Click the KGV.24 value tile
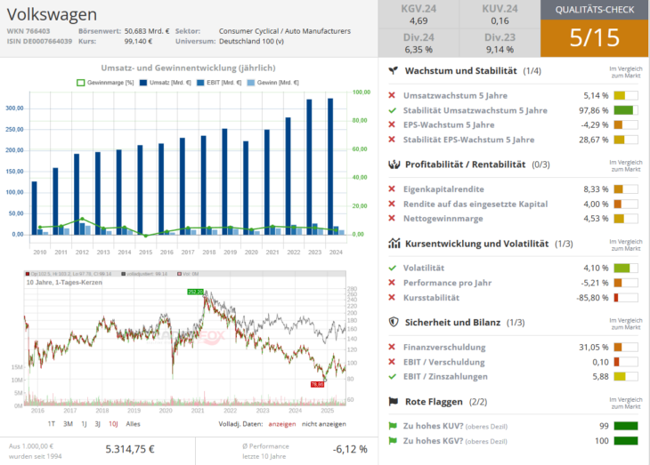Screen dimensions: 650x465 click(418, 14)
